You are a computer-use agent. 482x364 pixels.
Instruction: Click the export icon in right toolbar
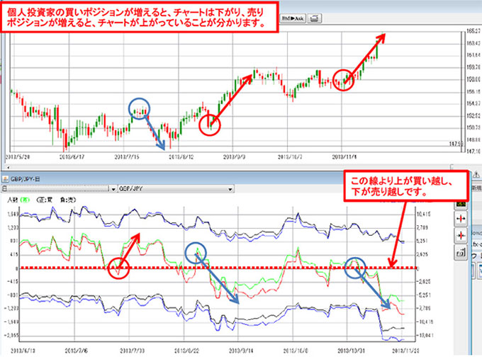461,251
